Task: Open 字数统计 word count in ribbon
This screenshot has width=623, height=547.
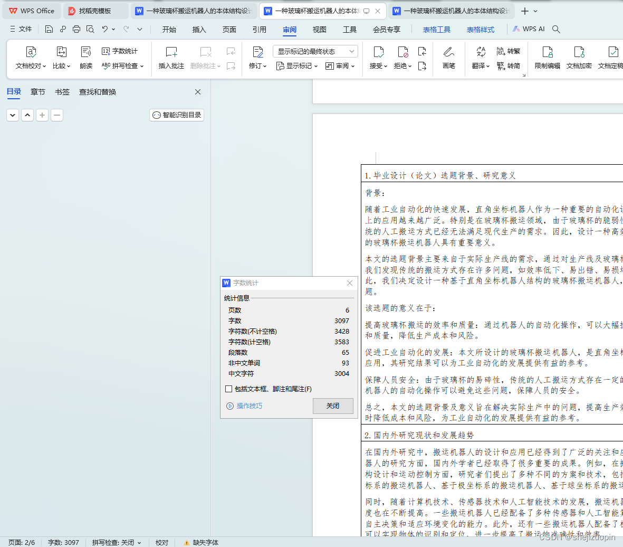Action: pyautogui.click(x=120, y=51)
